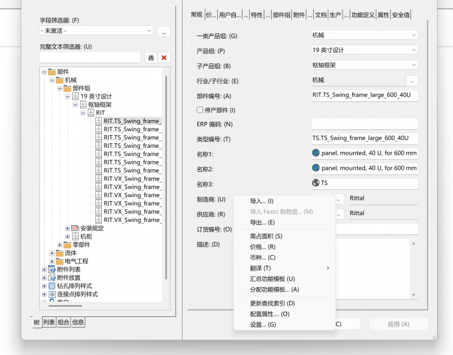Select the 连接点排列样式 icon in tree
Image resolution: width=453 pixels, height=355 pixels.
click(x=52, y=294)
